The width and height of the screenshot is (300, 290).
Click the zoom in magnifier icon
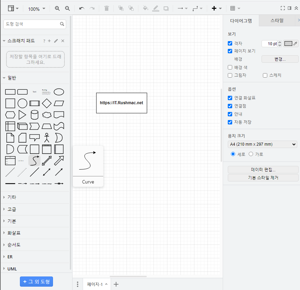57,8
